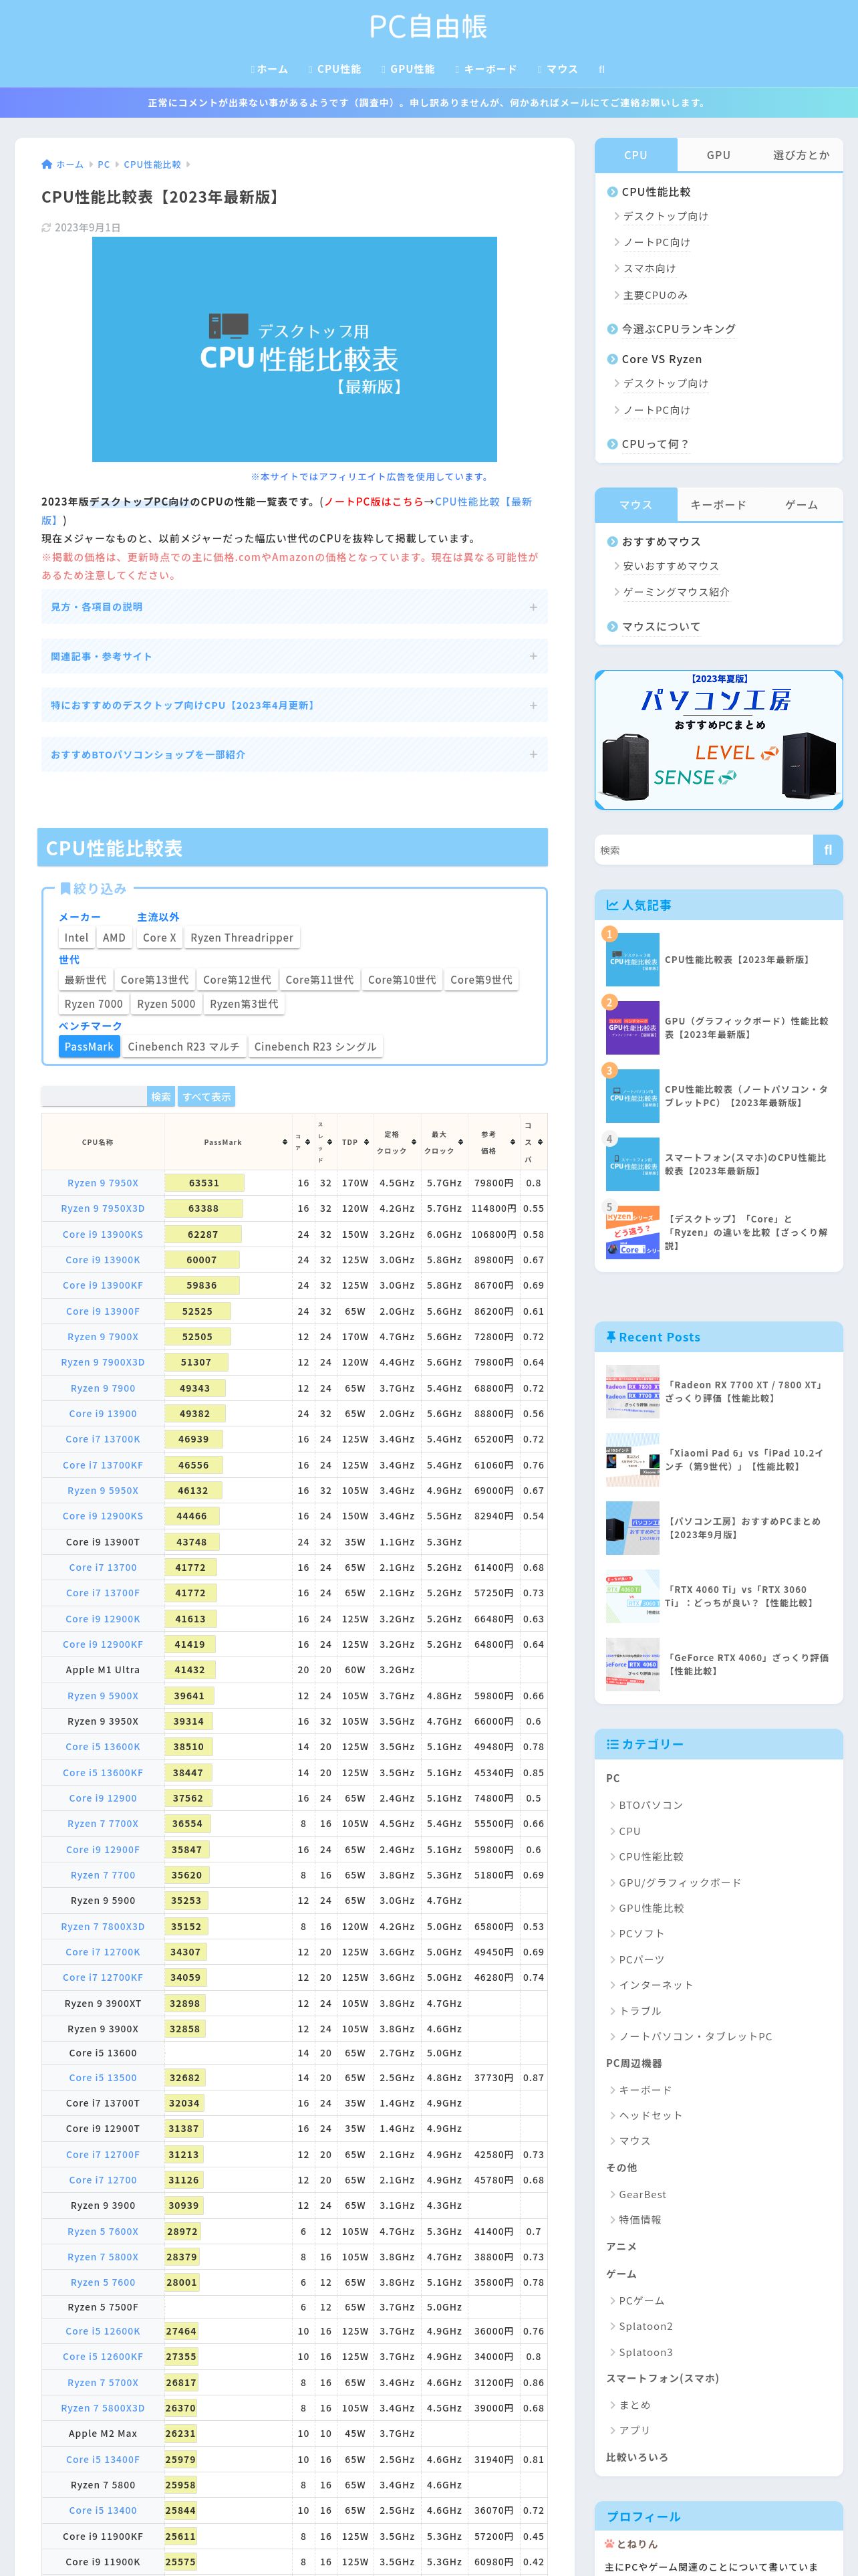Switch to the ゲーム widget tab
Image resolution: width=858 pixels, height=2576 pixels.
coord(801,505)
